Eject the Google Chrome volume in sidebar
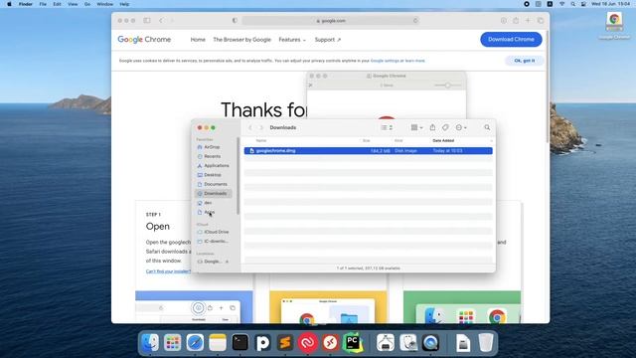This screenshot has width=636, height=358. pyautogui.click(x=227, y=262)
